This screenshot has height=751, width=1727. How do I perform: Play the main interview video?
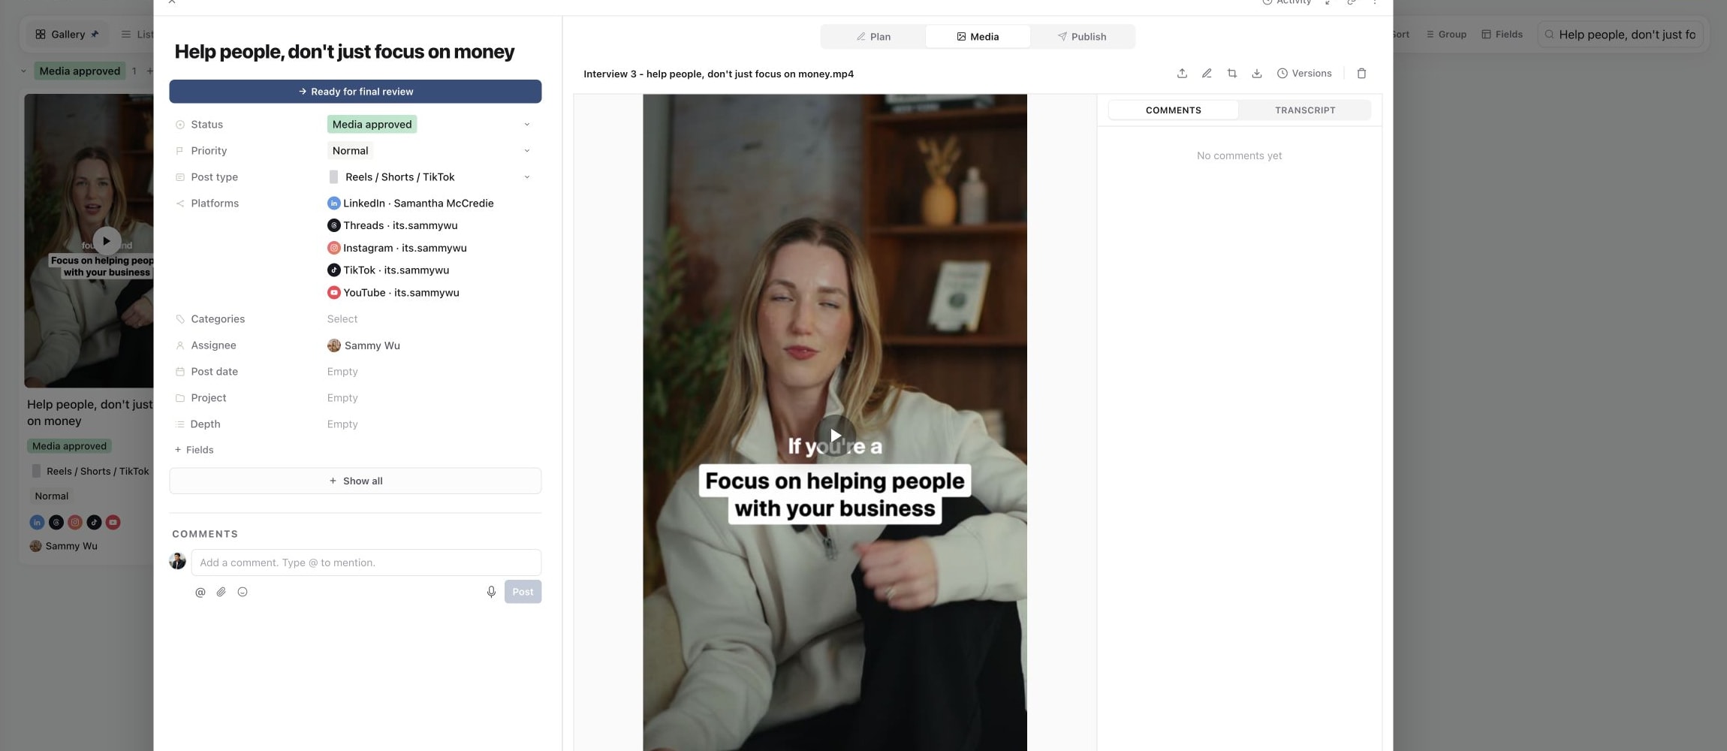[x=835, y=436]
